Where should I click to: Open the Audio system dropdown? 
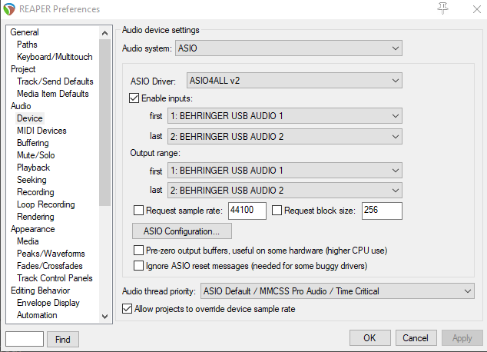289,48
